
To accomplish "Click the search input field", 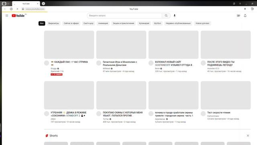I will pyautogui.click(x=124, y=16).
